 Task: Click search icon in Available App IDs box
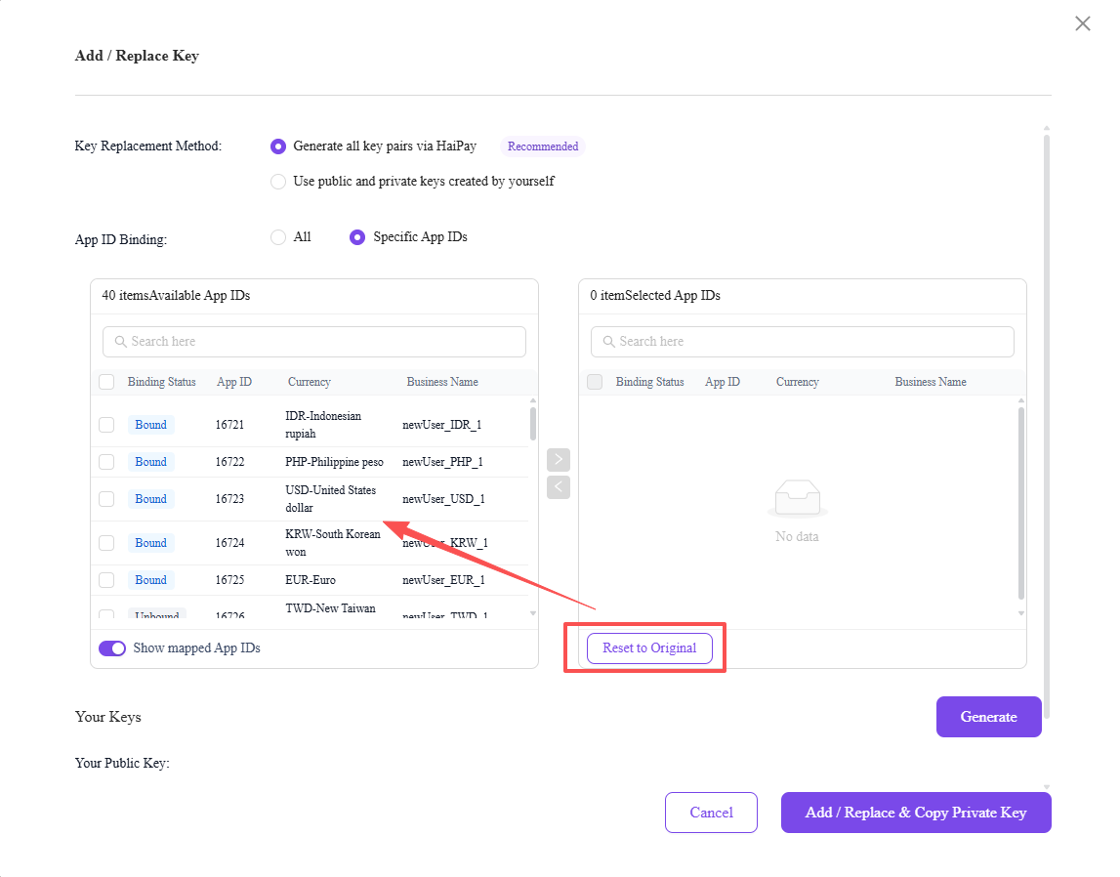click(121, 342)
